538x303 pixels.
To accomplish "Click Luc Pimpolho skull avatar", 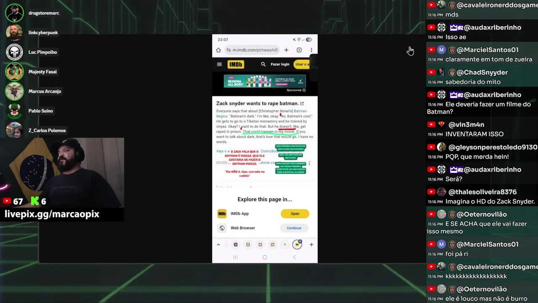I will point(15,52).
